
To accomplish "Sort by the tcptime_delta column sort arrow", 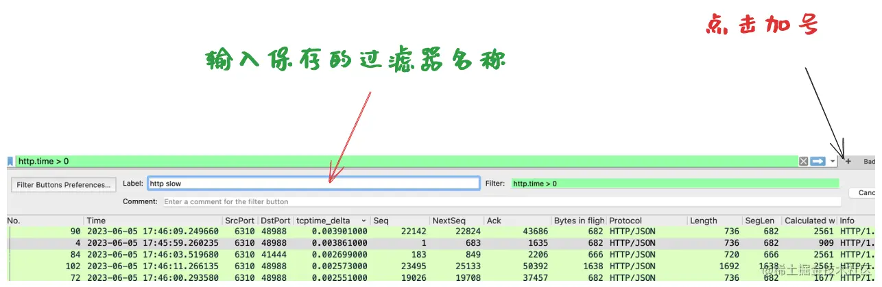I will (x=363, y=221).
